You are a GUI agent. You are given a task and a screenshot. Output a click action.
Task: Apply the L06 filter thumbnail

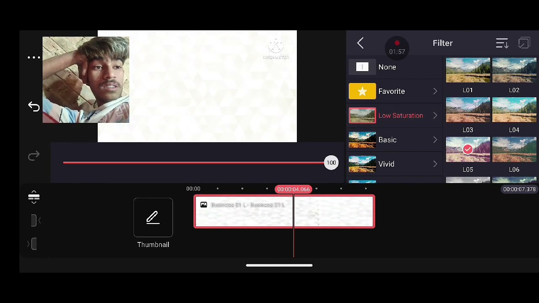click(x=514, y=149)
